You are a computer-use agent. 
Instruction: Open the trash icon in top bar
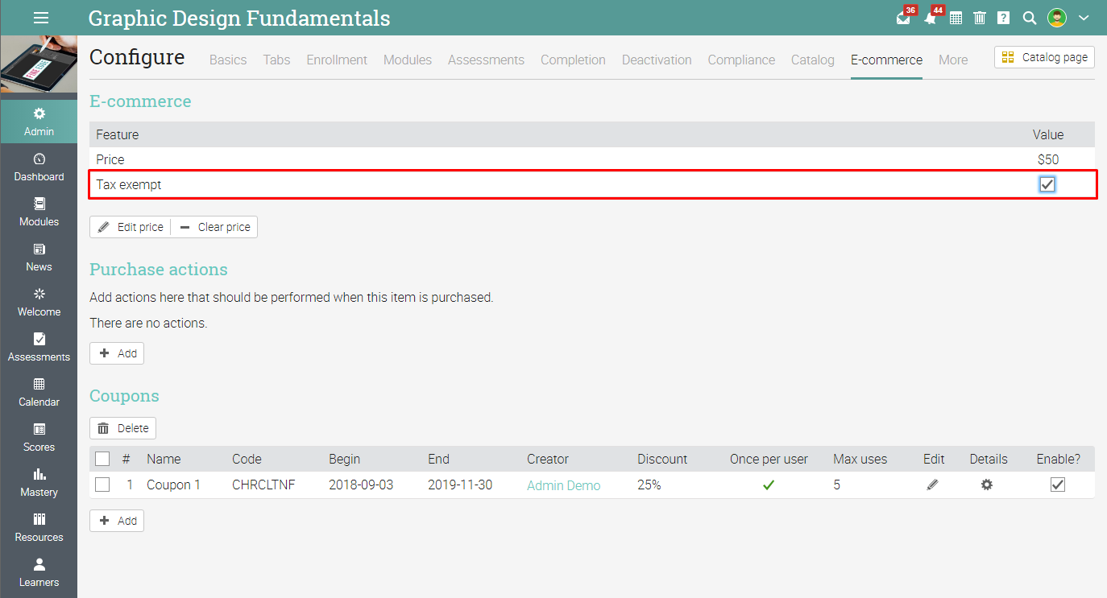click(x=980, y=18)
